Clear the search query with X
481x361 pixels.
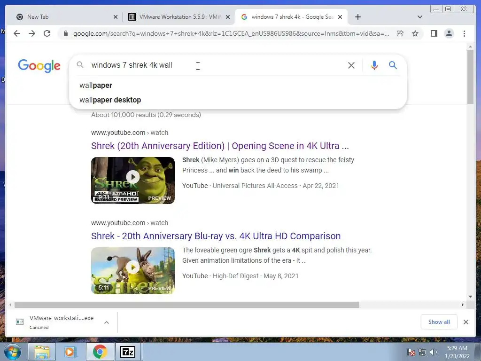351,65
